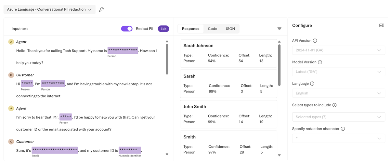This screenshot has height=161, width=390.
Task: Collapse the Configure panel with the arrow icon
Action: pyautogui.click(x=382, y=25)
